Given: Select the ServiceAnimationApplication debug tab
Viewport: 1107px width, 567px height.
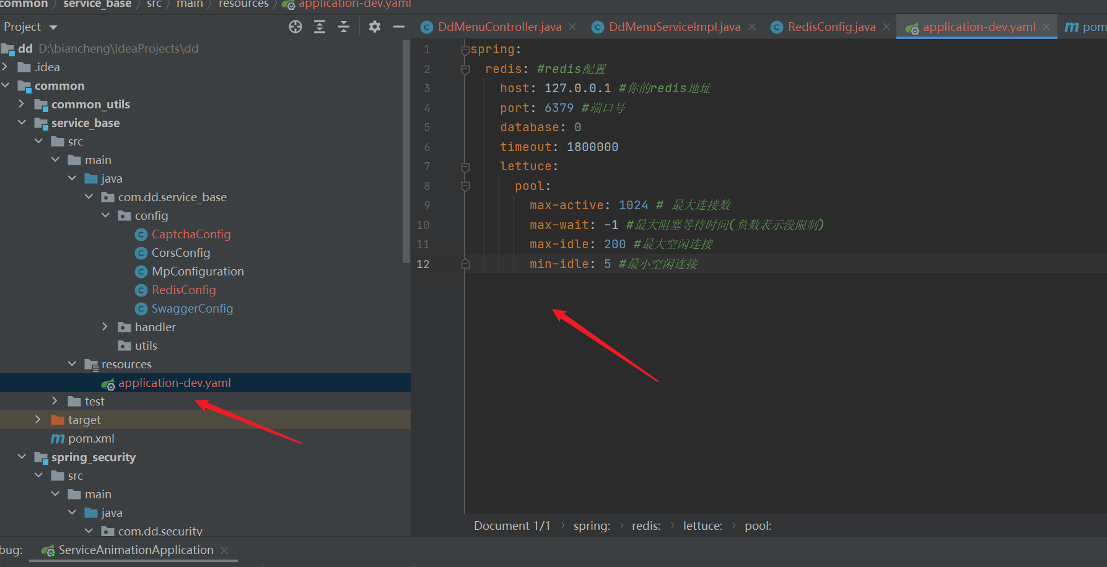Looking at the screenshot, I should pyautogui.click(x=134, y=550).
